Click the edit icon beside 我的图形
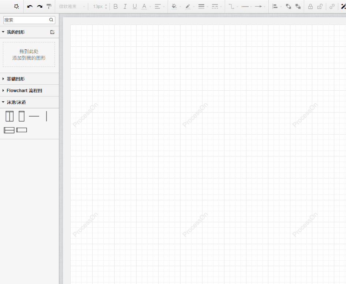Viewport: 346px width, 284px height. click(52, 32)
